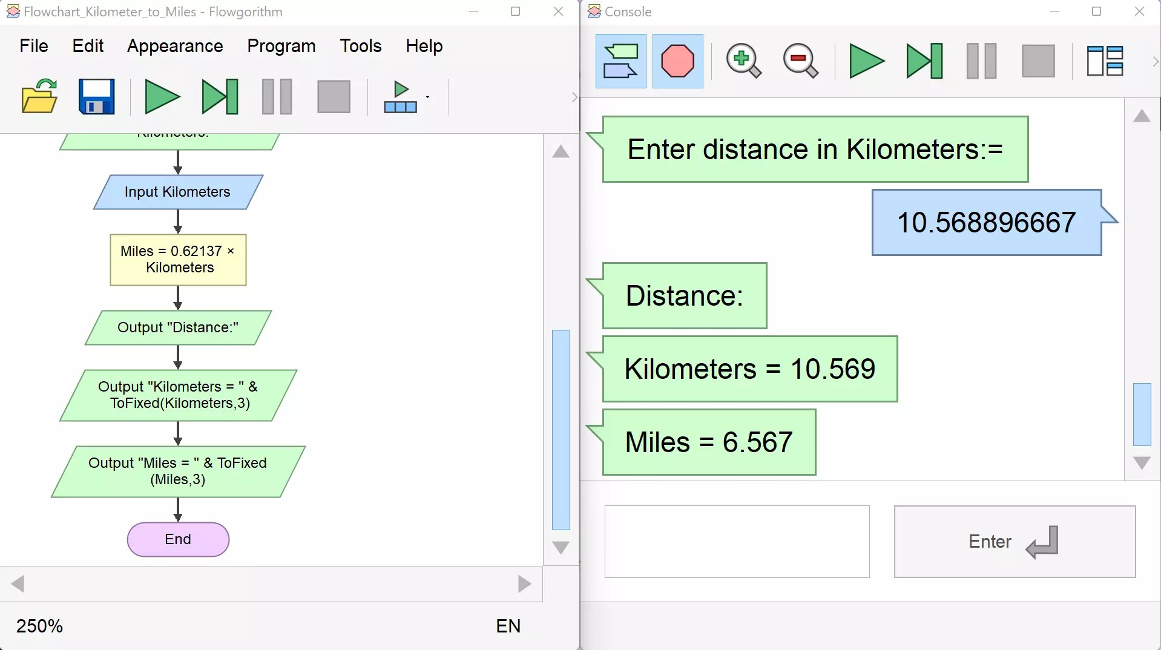Expand the hidden toolbar items with the right chevron
This screenshot has height=650, width=1161.
pyautogui.click(x=573, y=97)
